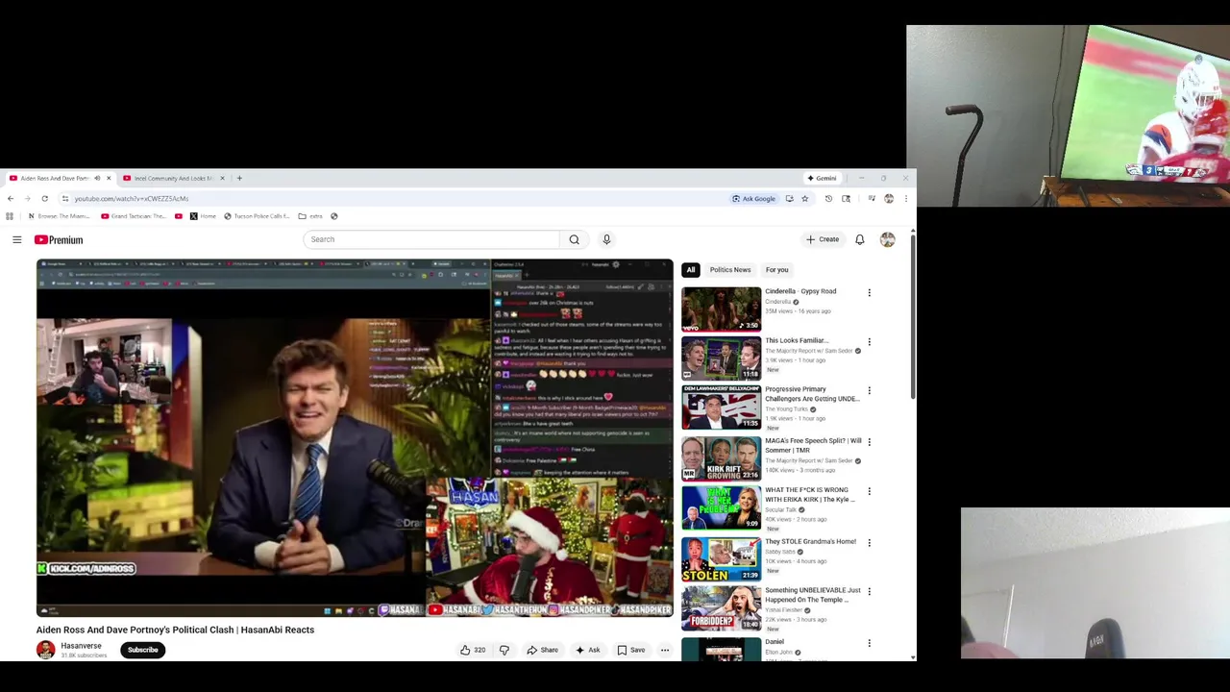Open the Create dropdown button
1230x692 pixels.
(823, 239)
